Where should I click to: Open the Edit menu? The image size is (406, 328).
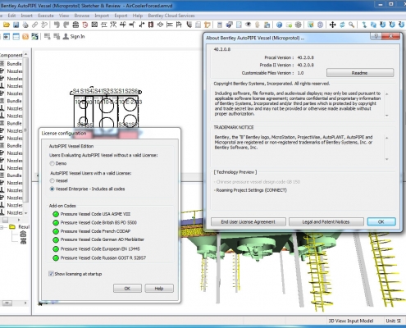point(11,16)
